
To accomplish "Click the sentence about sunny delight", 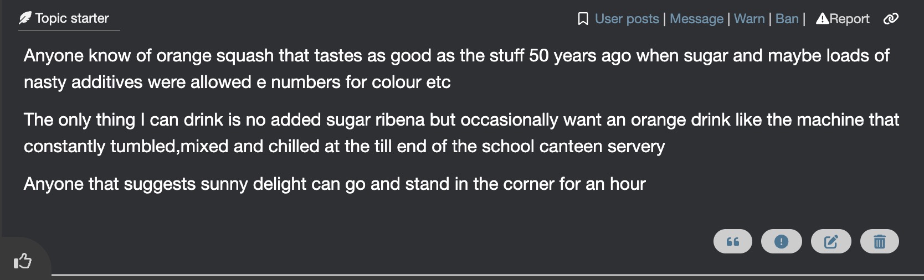I will [335, 184].
